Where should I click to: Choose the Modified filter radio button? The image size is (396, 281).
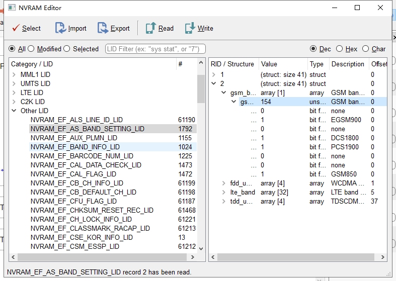[x=31, y=49]
